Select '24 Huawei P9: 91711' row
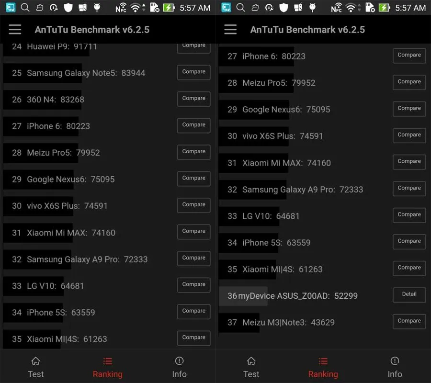Image resolution: width=431 pixels, height=383 pixels. click(107, 49)
